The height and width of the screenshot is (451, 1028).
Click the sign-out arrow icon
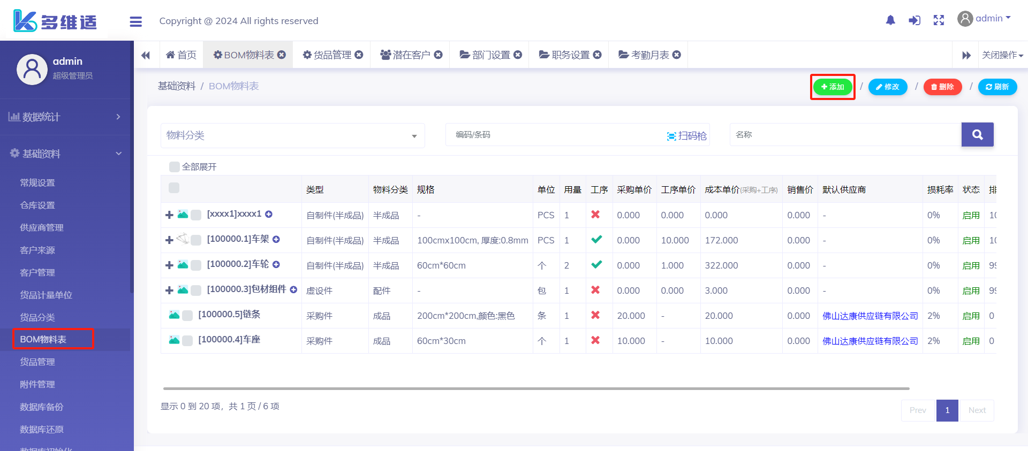coord(914,20)
